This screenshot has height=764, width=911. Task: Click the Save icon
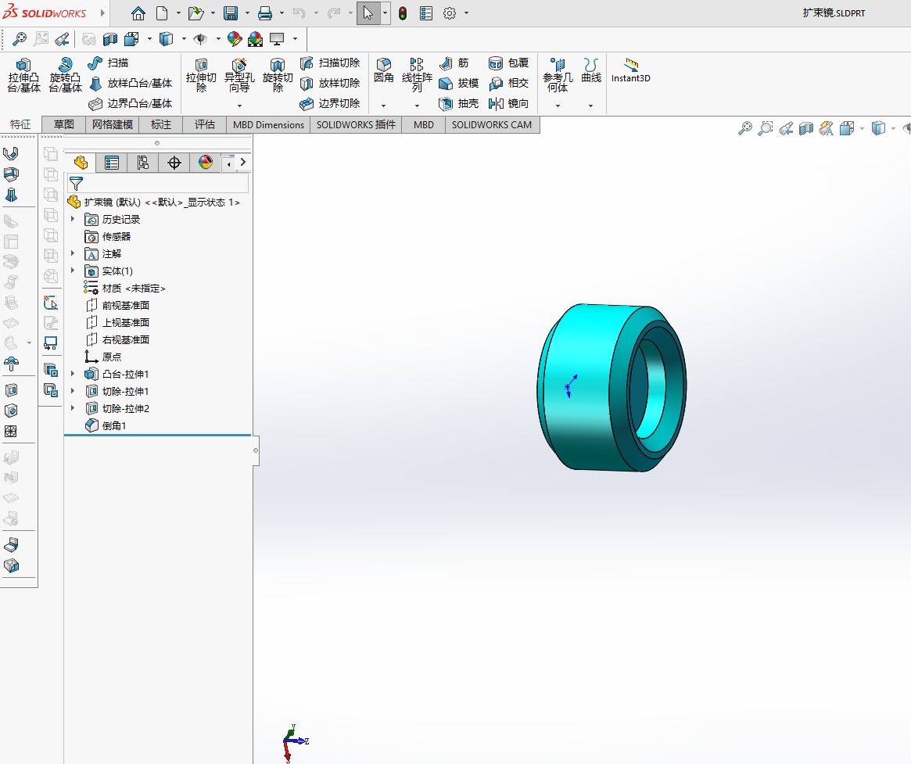[x=231, y=13]
